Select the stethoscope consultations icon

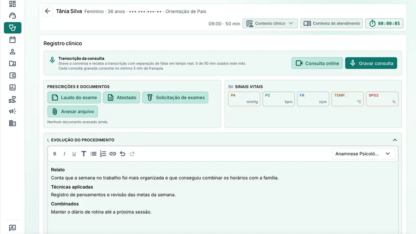12,28
